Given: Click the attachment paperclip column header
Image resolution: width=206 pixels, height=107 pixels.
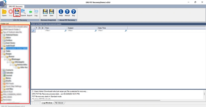Looking at the screenshot, I should coord(43,28).
